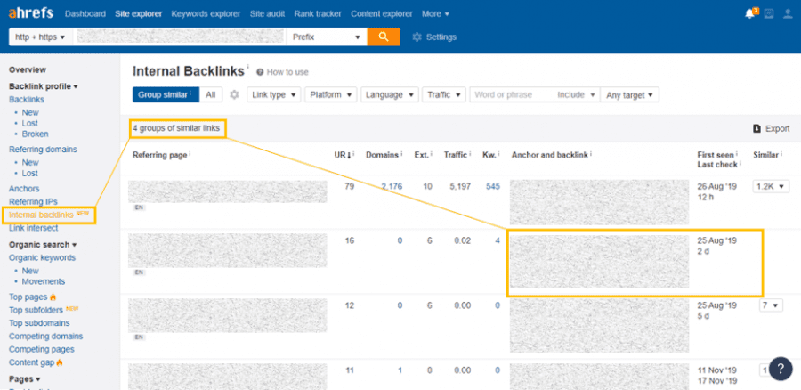The width and height of the screenshot is (801, 390).
Task: Collapse Backlink profile section
Action: 44,86
